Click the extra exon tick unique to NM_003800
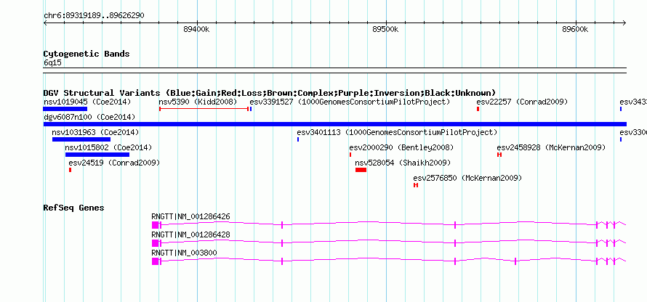Screen dimensions: 647x302 [515, 261]
